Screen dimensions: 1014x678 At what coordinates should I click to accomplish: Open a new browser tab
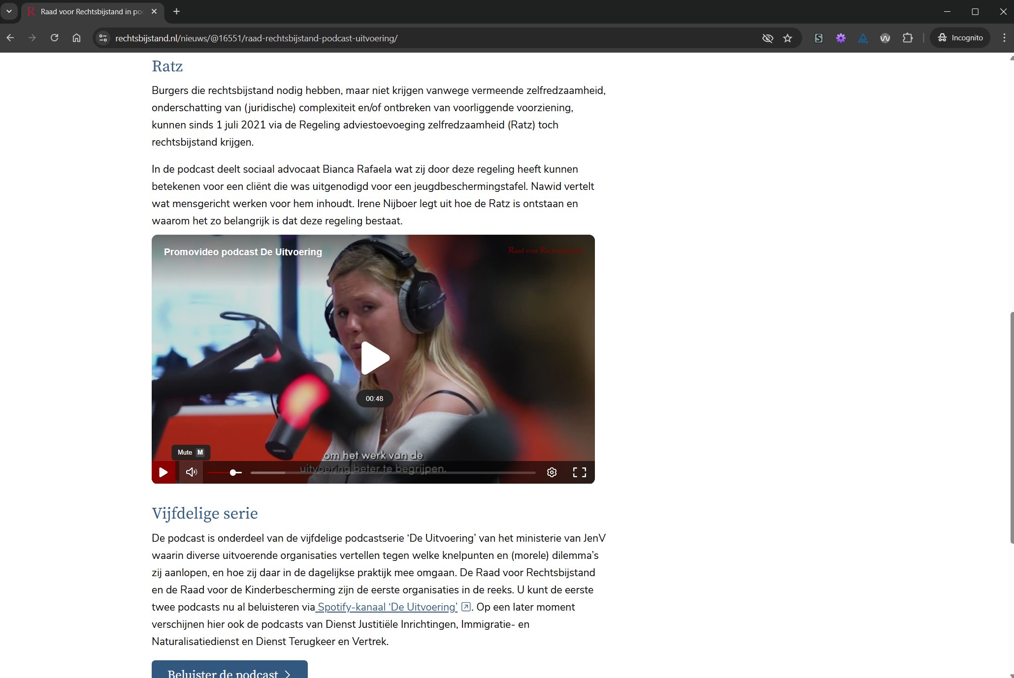[176, 11]
